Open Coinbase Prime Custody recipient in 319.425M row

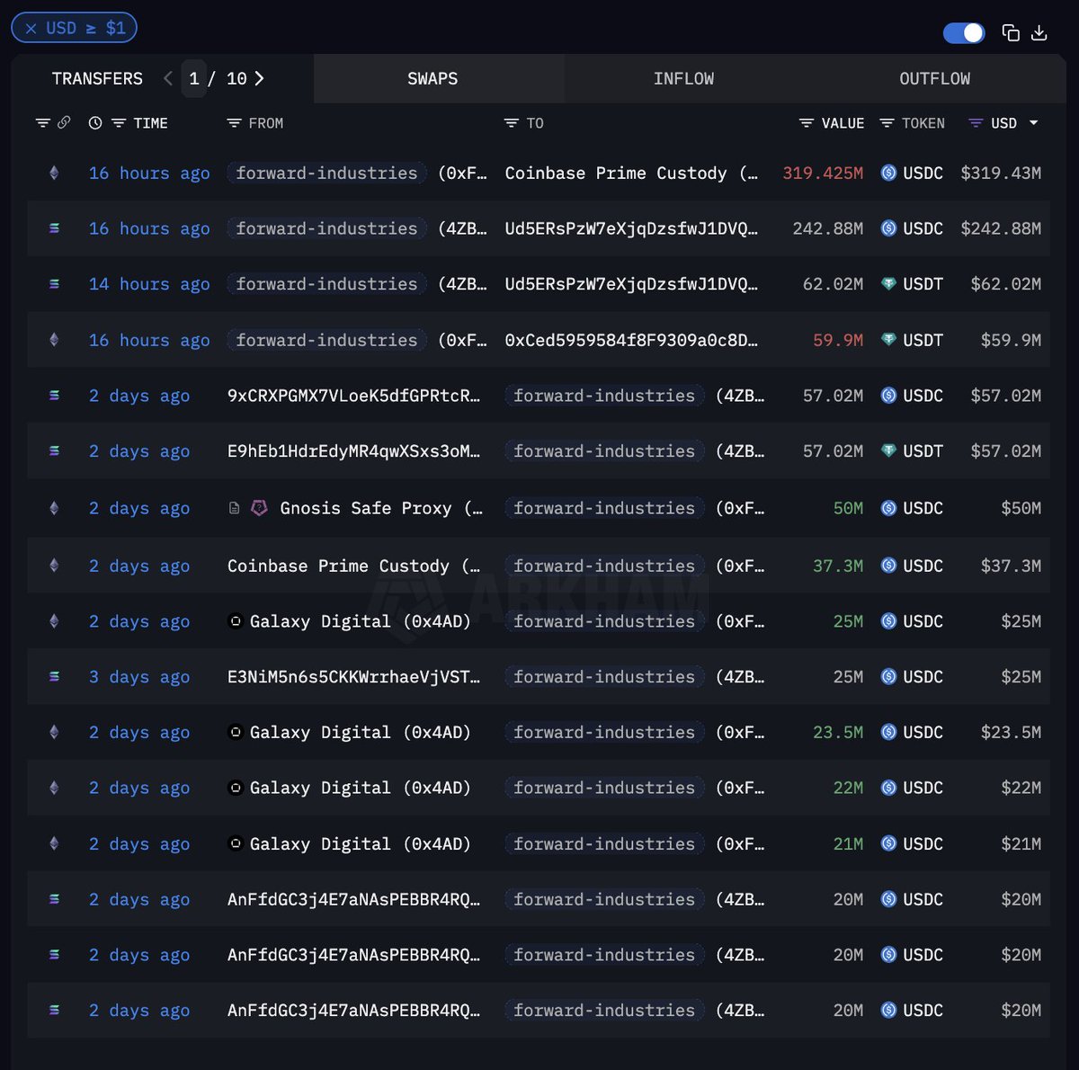(631, 173)
